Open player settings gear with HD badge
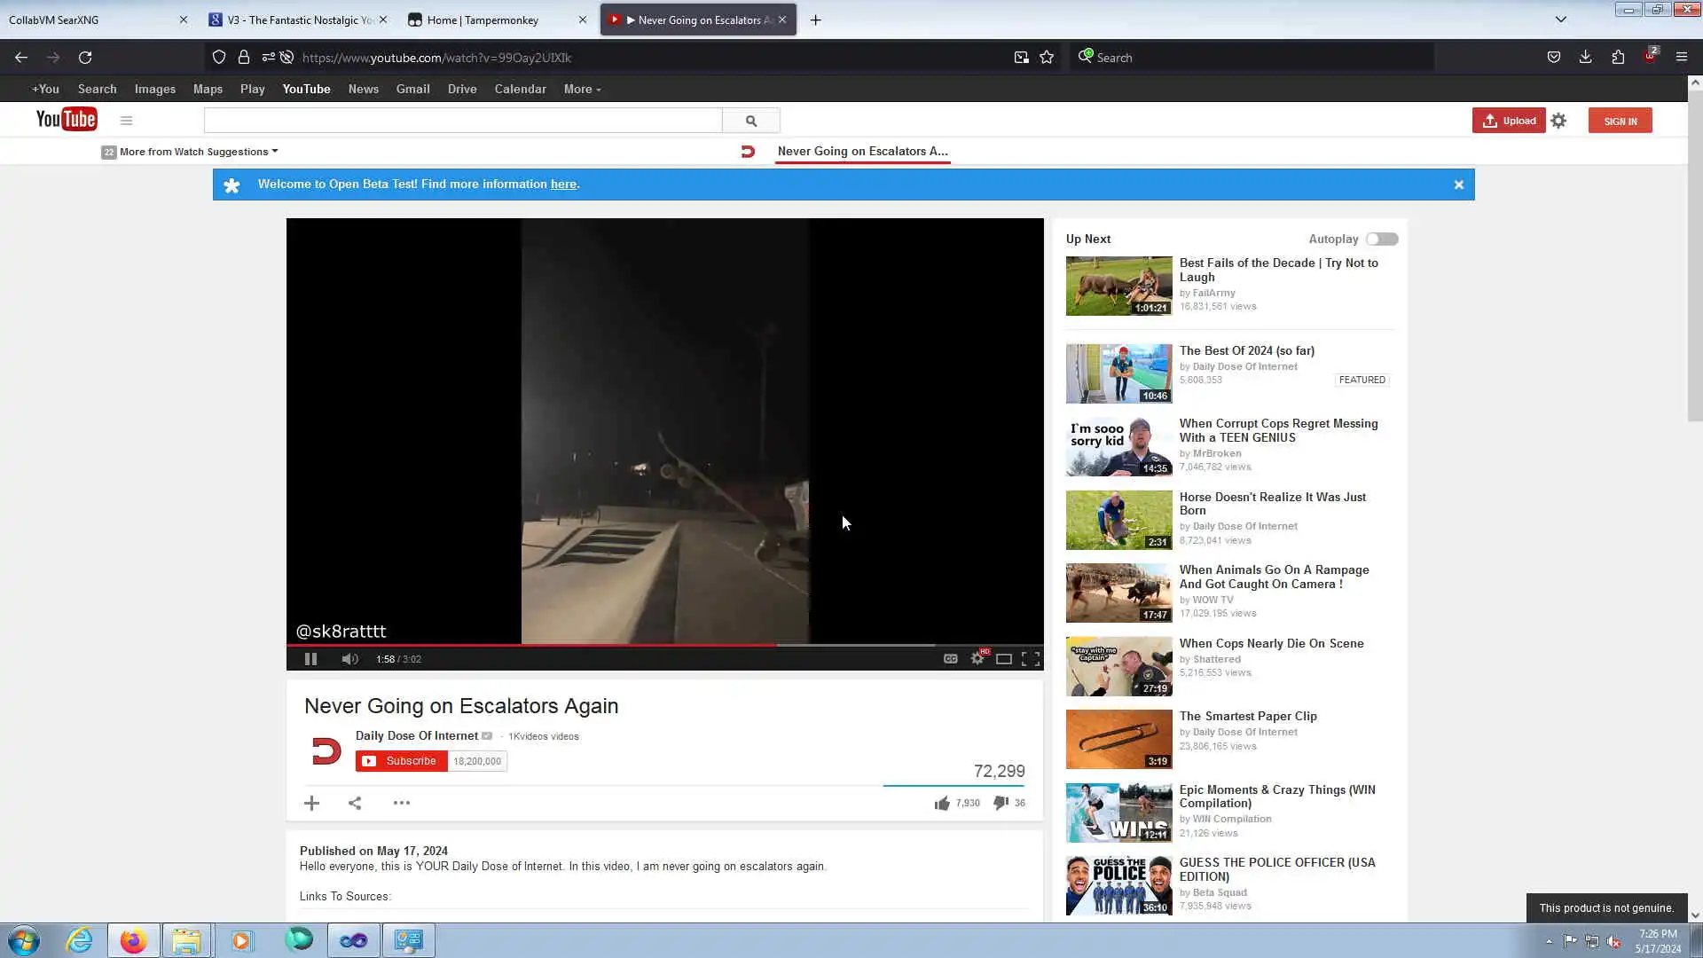Image resolution: width=1703 pixels, height=958 pixels. click(x=977, y=658)
